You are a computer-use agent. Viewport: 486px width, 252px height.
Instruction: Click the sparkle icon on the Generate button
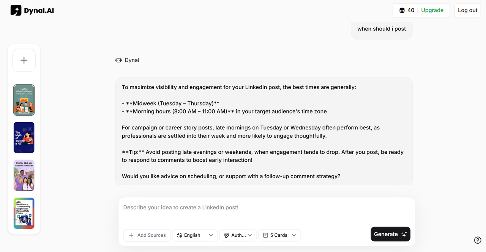click(x=404, y=234)
